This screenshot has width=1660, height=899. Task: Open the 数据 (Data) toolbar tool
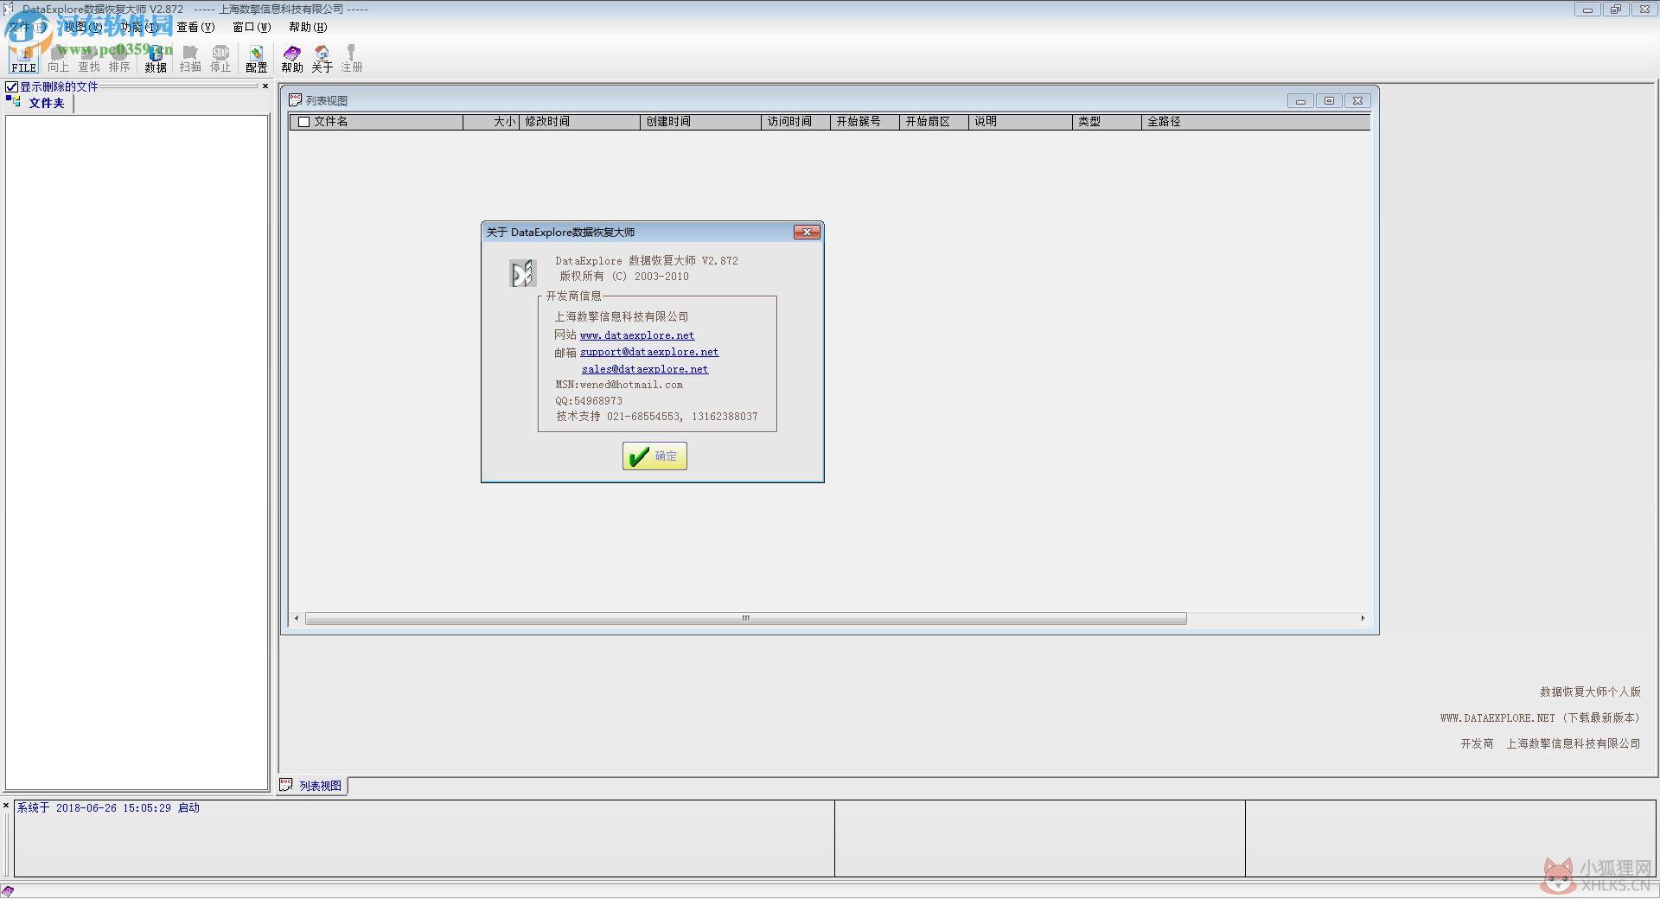(156, 59)
